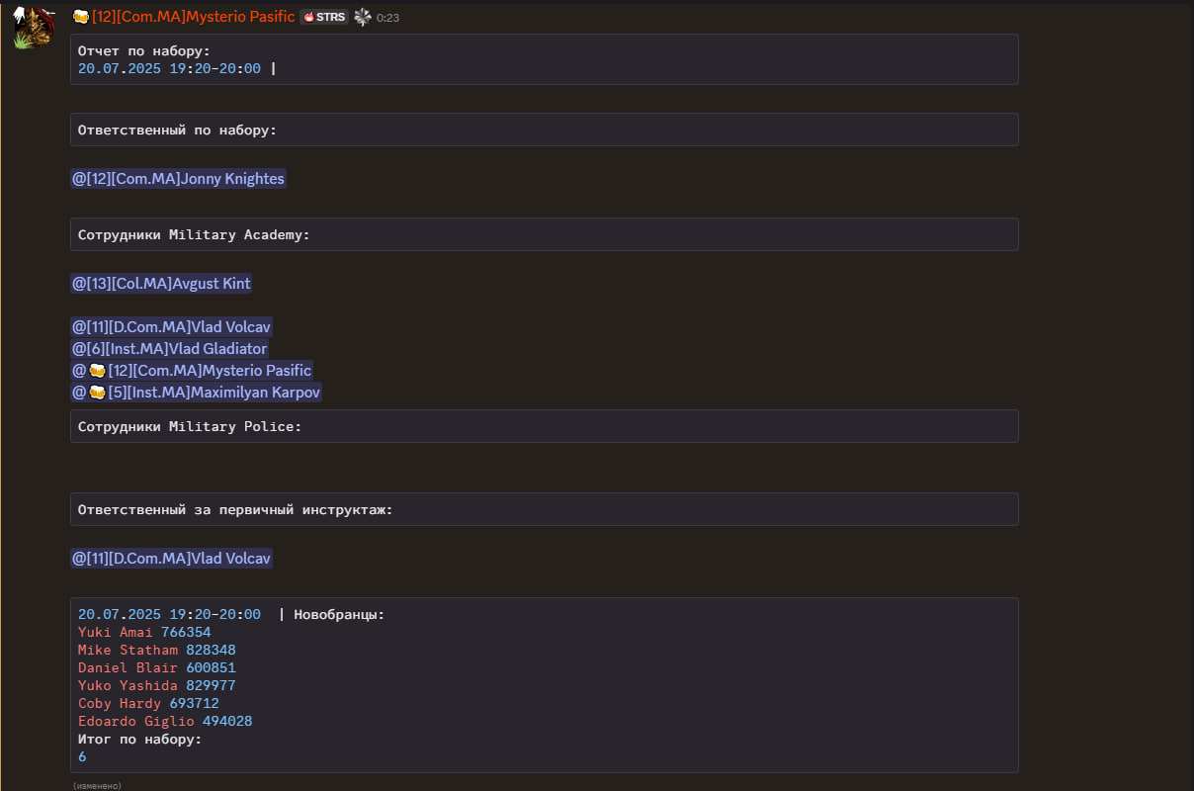Open the mention @[6][Inst.MA]Vlad Gladiator
Viewport: 1194px width, 791px height.
[x=169, y=349]
